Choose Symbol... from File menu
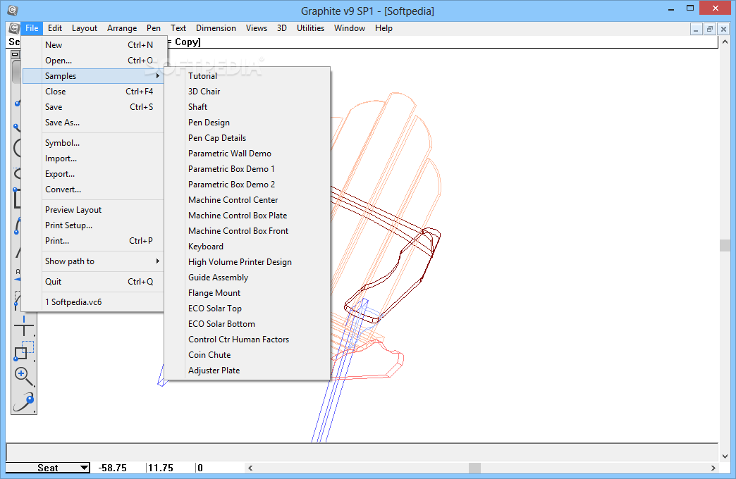736x479 pixels. [93, 143]
